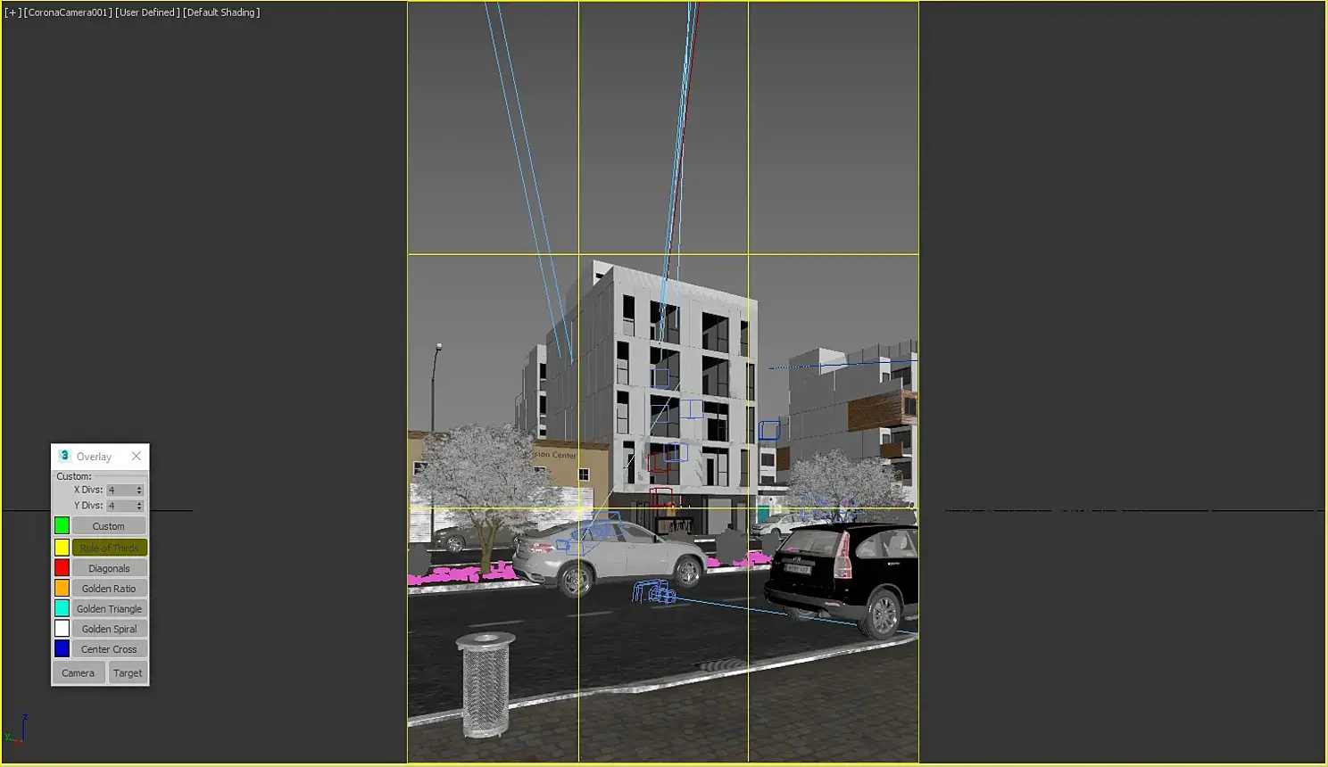Click the "Custom:" group label
Screen dimensions: 1328x767
[74, 476]
